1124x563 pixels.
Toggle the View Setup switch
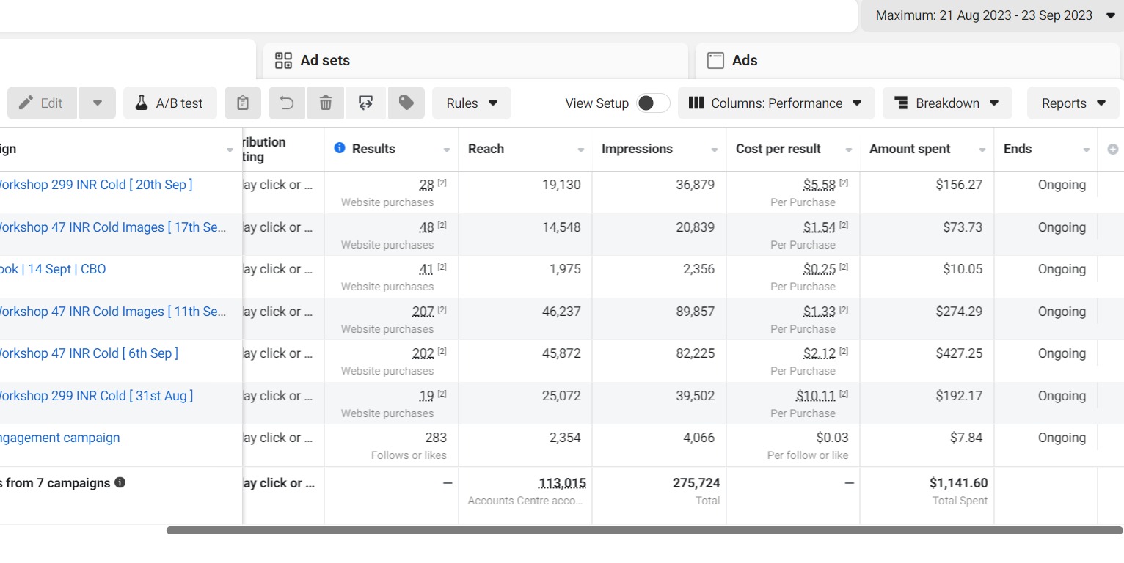(x=653, y=103)
